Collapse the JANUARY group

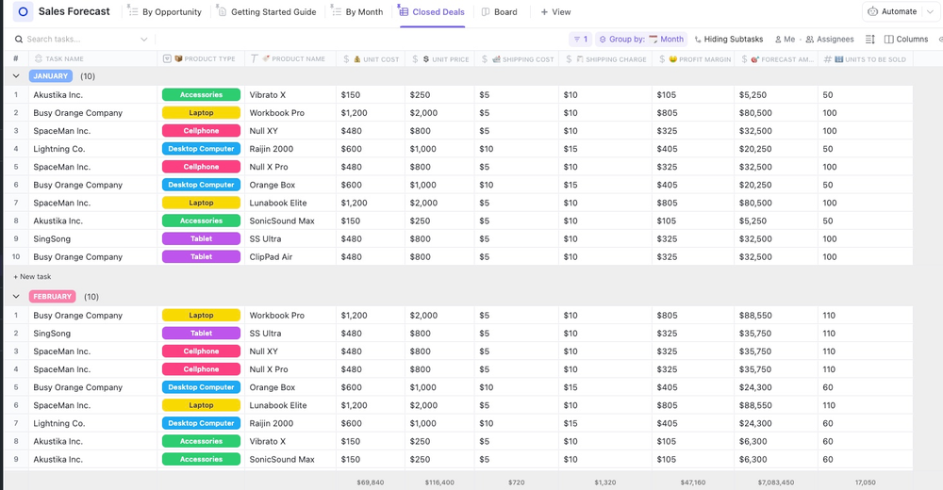coord(16,76)
